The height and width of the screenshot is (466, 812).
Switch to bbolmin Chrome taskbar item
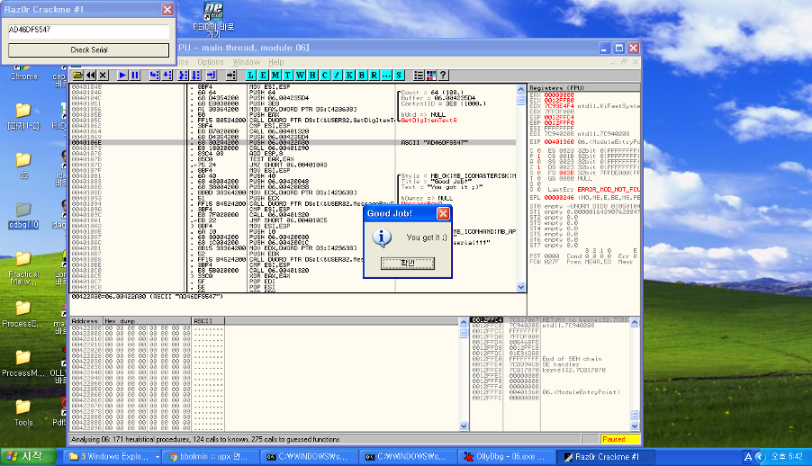pos(212,457)
